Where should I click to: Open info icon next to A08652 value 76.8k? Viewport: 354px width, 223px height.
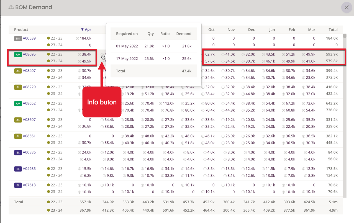pyautogui.click(x=163, y=110)
